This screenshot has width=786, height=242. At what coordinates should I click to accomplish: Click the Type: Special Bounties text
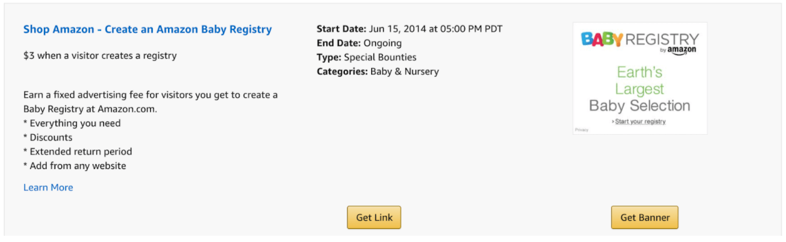click(367, 57)
